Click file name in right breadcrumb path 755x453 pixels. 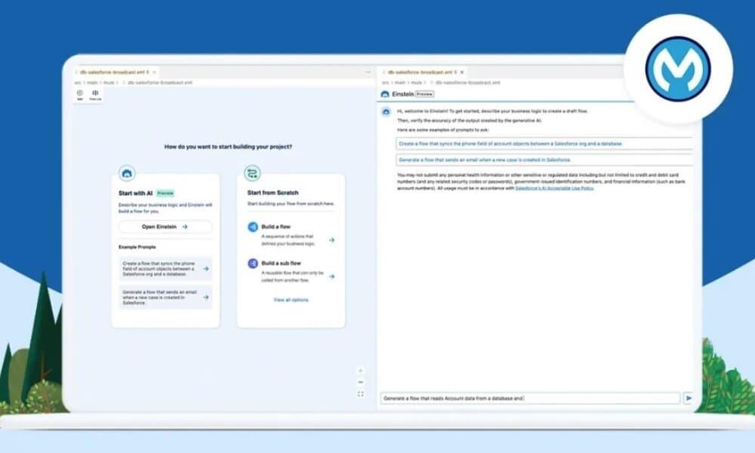pos(467,83)
